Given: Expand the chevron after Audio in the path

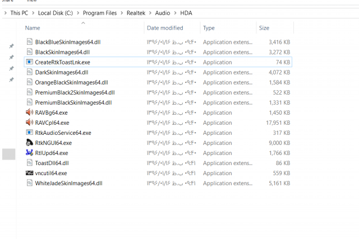Looking at the screenshot, I should (175, 13).
